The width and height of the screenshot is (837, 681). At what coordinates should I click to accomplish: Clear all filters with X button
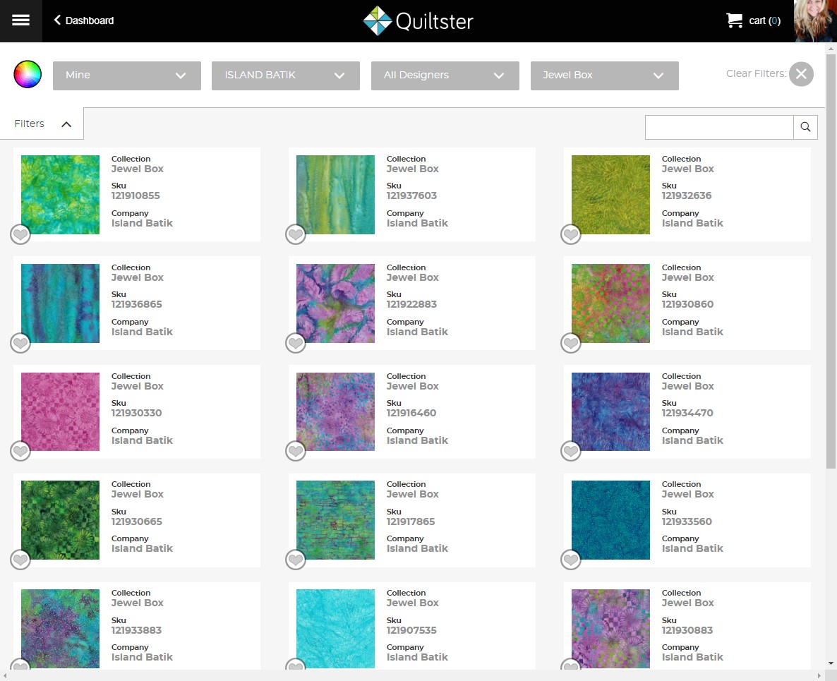point(801,73)
